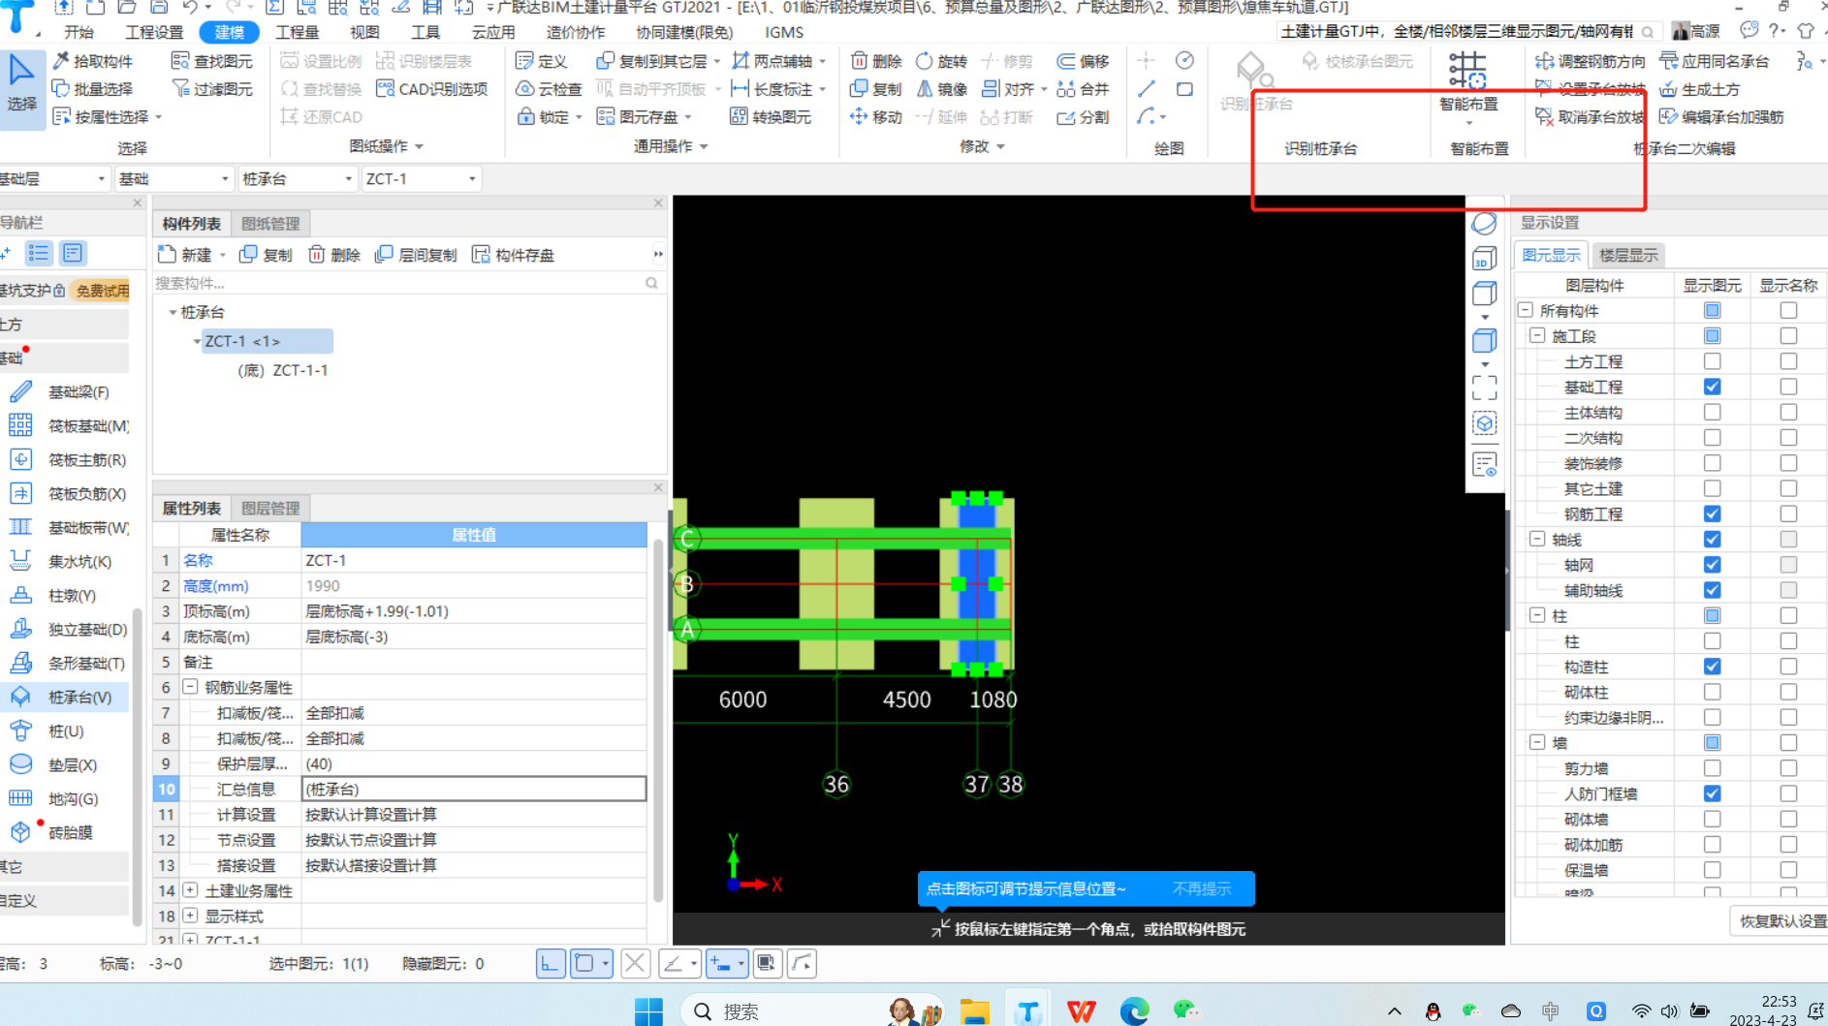This screenshot has height=1026, width=1828.
Task: Click 生成土方 tool
Action: [x=1700, y=89]
